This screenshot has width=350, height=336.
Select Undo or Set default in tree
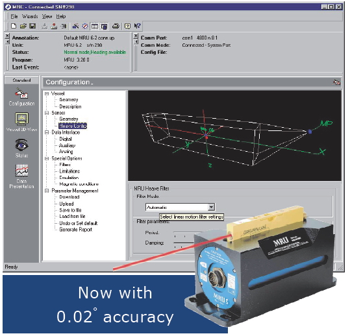click(79, 223)
